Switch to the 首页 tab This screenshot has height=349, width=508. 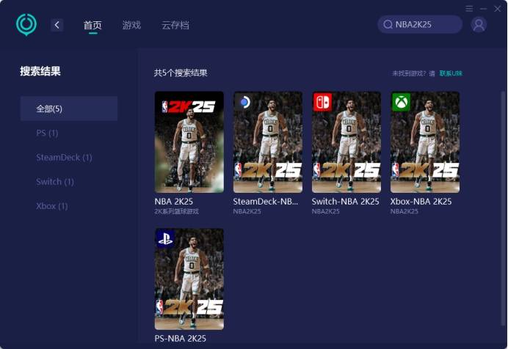92,26
